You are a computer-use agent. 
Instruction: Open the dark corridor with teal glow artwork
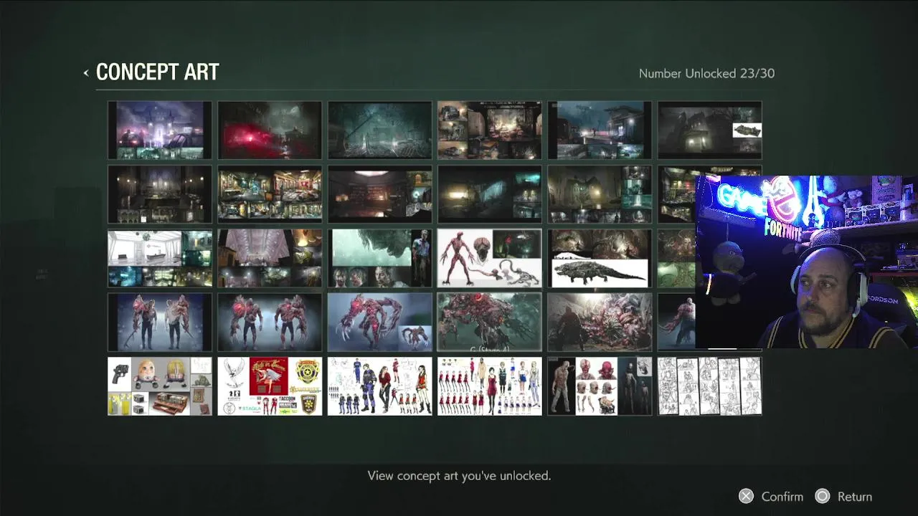[x=490, y=194]
